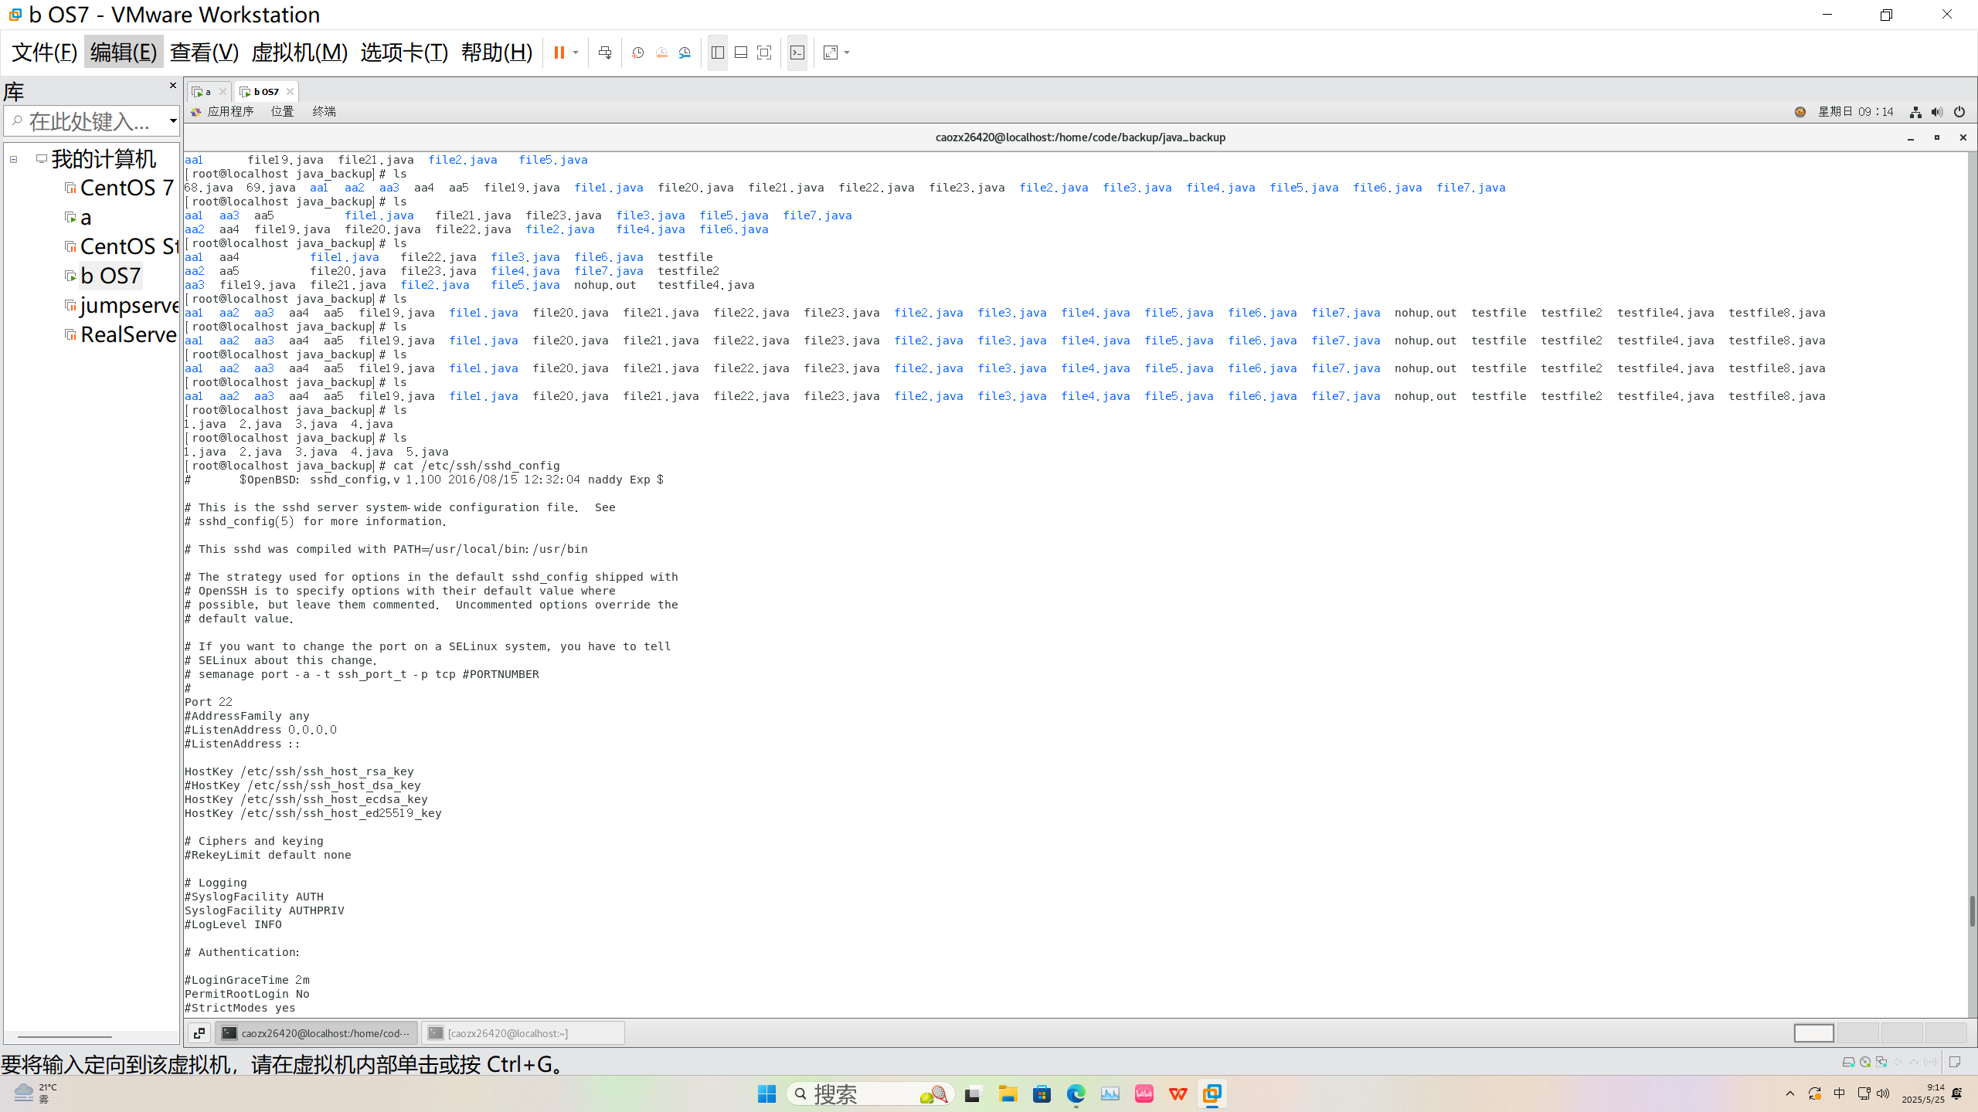Open the 应用程序 guest menu
This screenshot has height=1112, width=1978.
229,112
